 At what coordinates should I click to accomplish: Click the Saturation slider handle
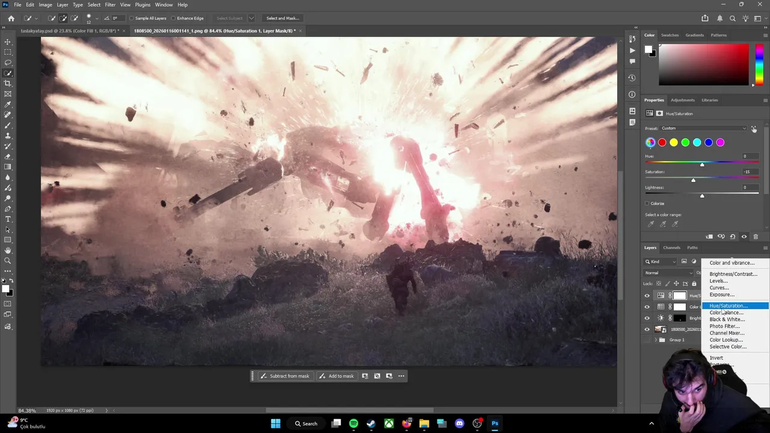[693, 180]
